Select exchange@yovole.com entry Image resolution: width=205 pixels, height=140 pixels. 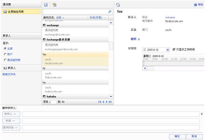[x=57, y=35]
